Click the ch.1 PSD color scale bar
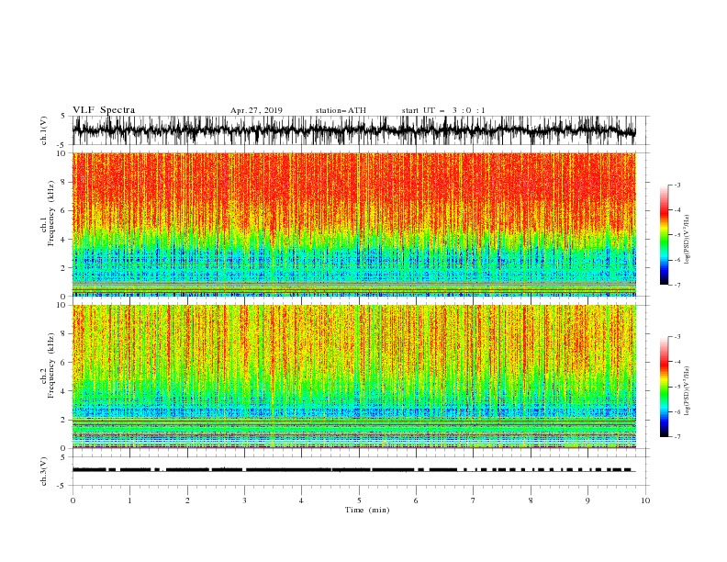 coord(664,235)
